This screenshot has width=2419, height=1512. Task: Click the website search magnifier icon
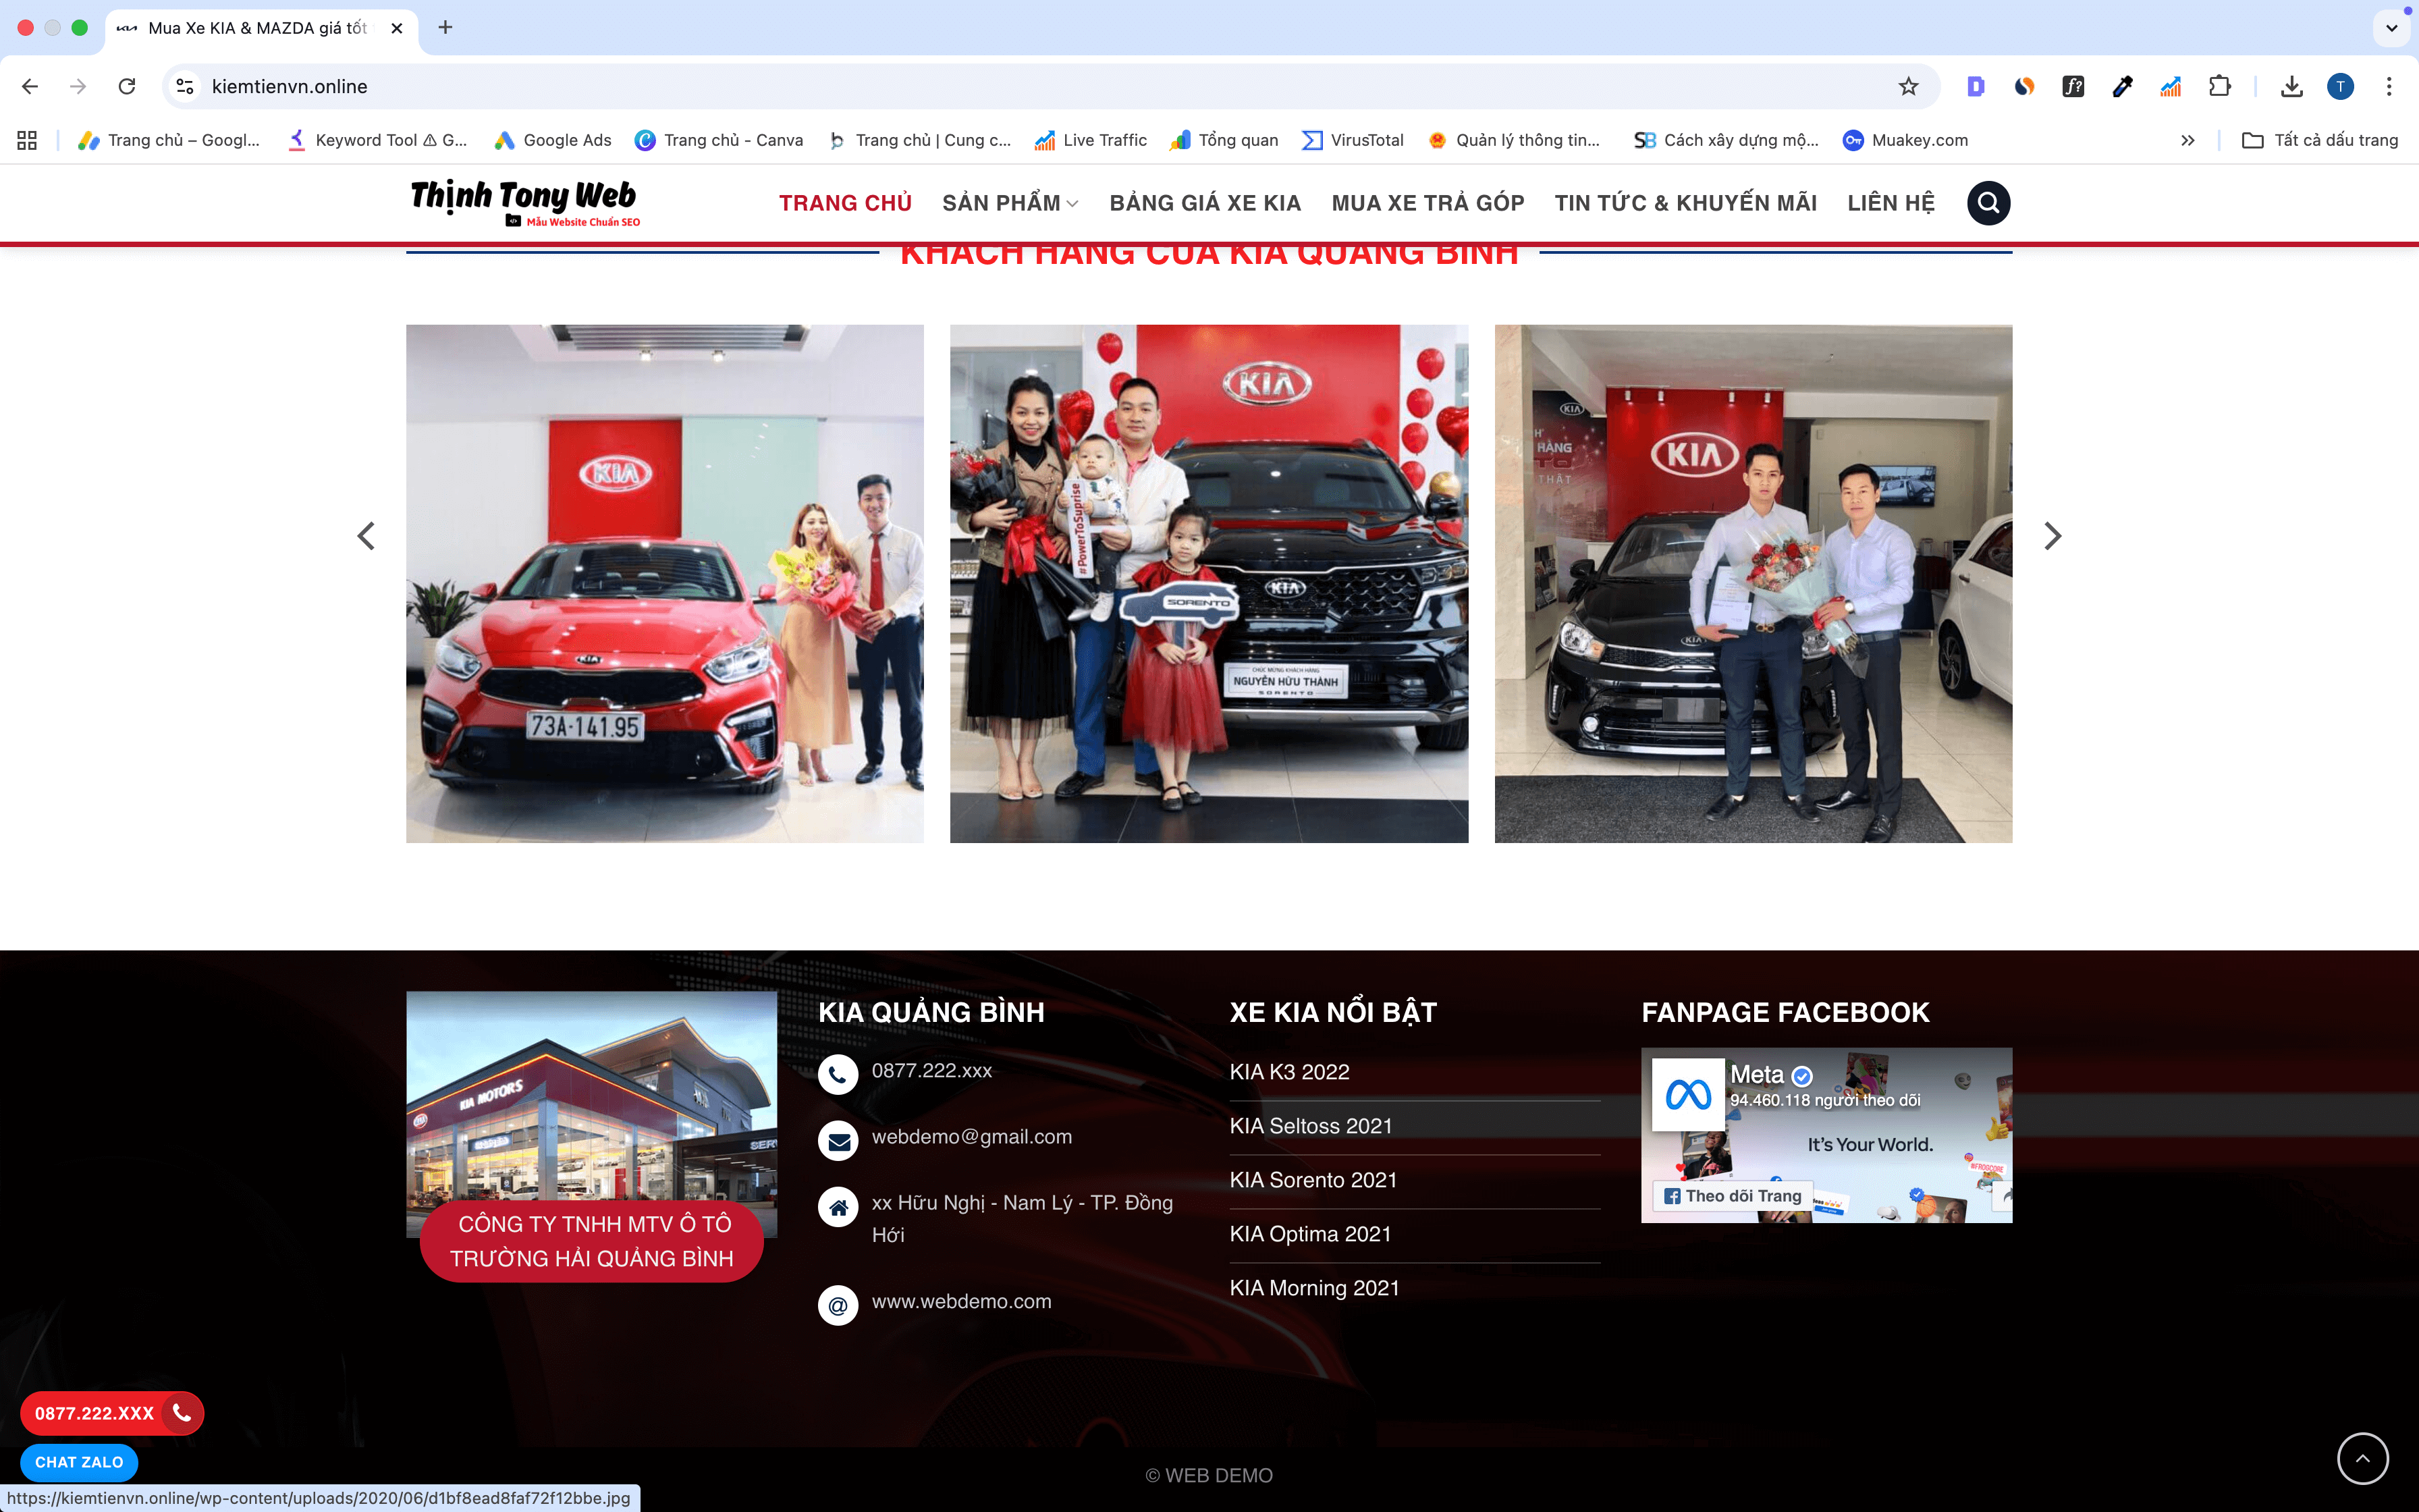(x=1988, y=203)
